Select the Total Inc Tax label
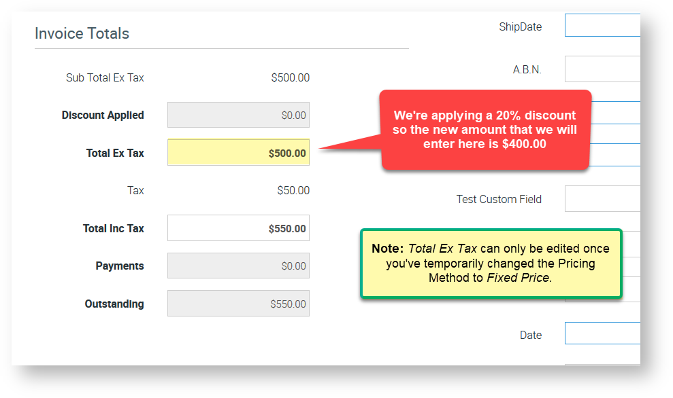The image size is (673, 398). 113,228
